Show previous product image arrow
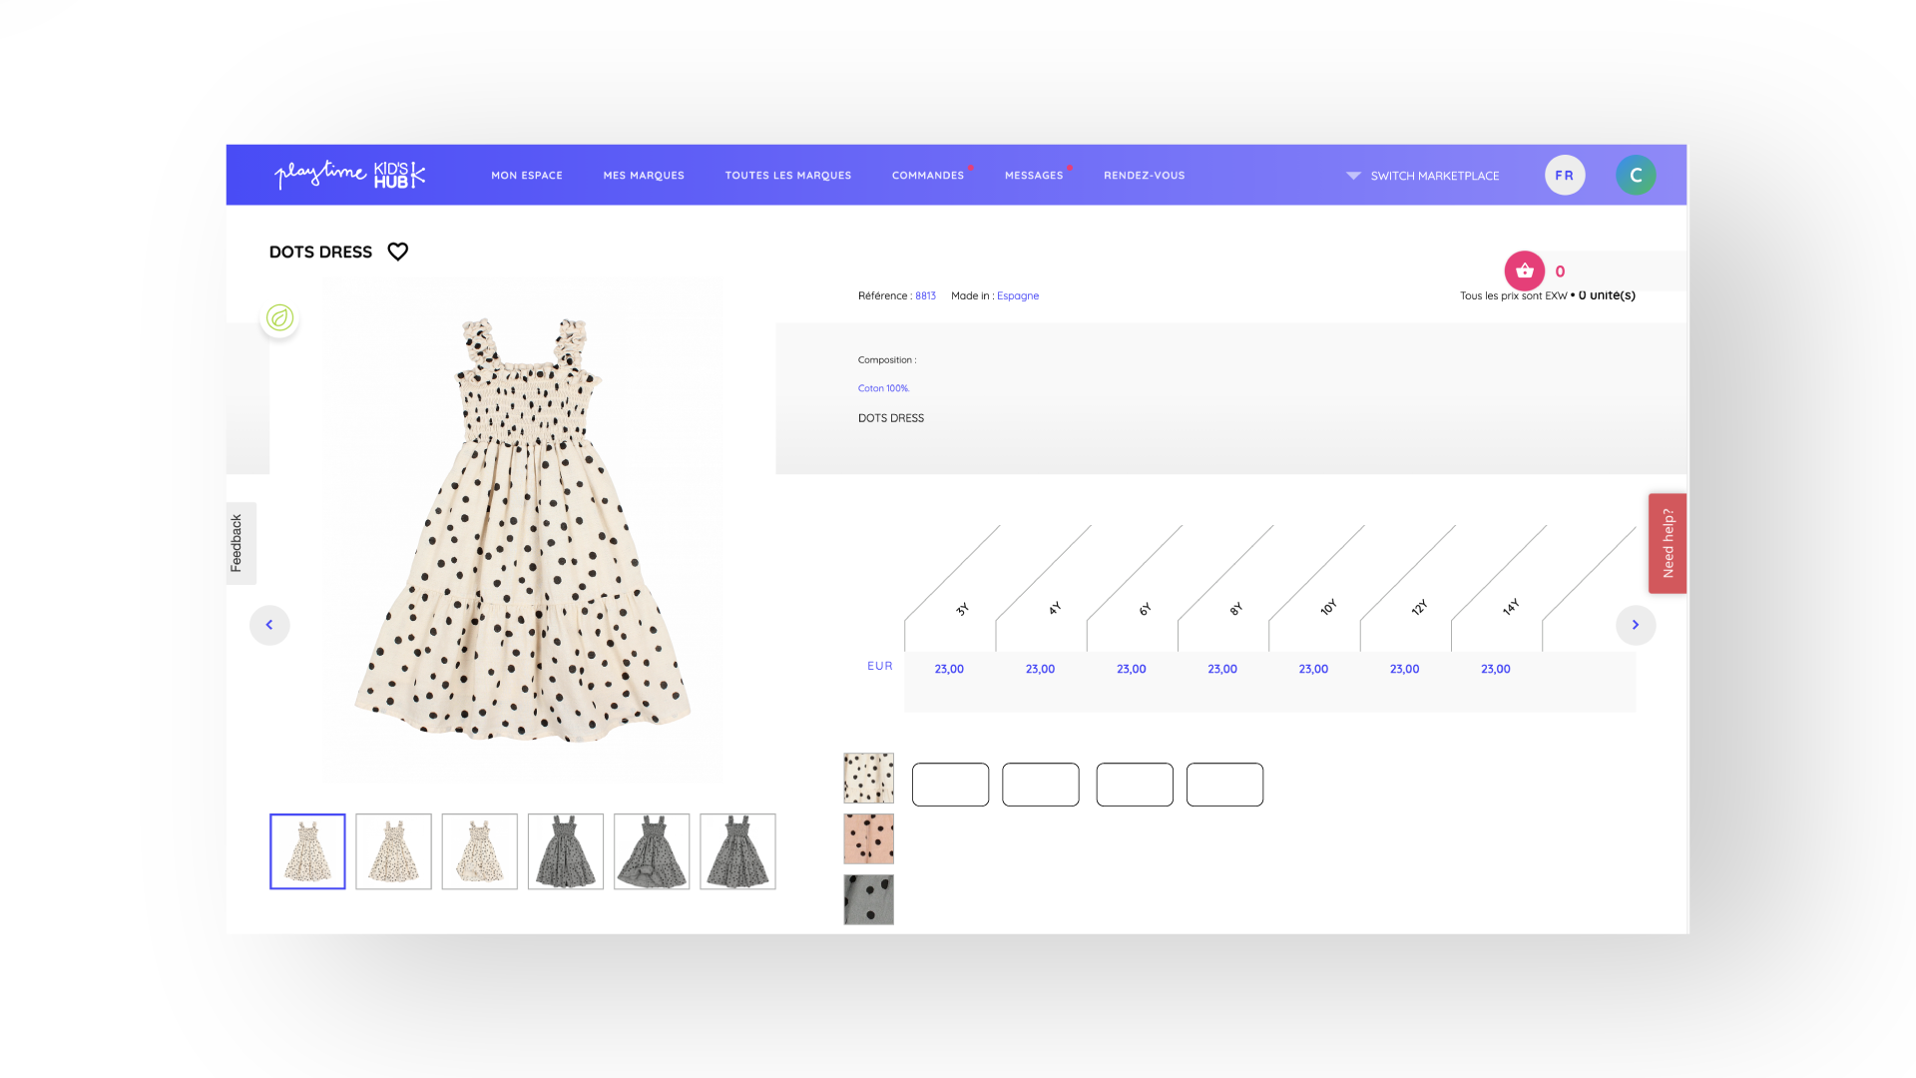The width and height of the screenshot is (1916, 1078). pos(269,625)
